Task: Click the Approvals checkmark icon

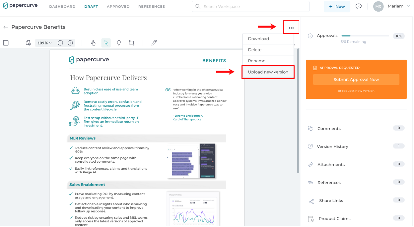Action: [x=310, y=36]
